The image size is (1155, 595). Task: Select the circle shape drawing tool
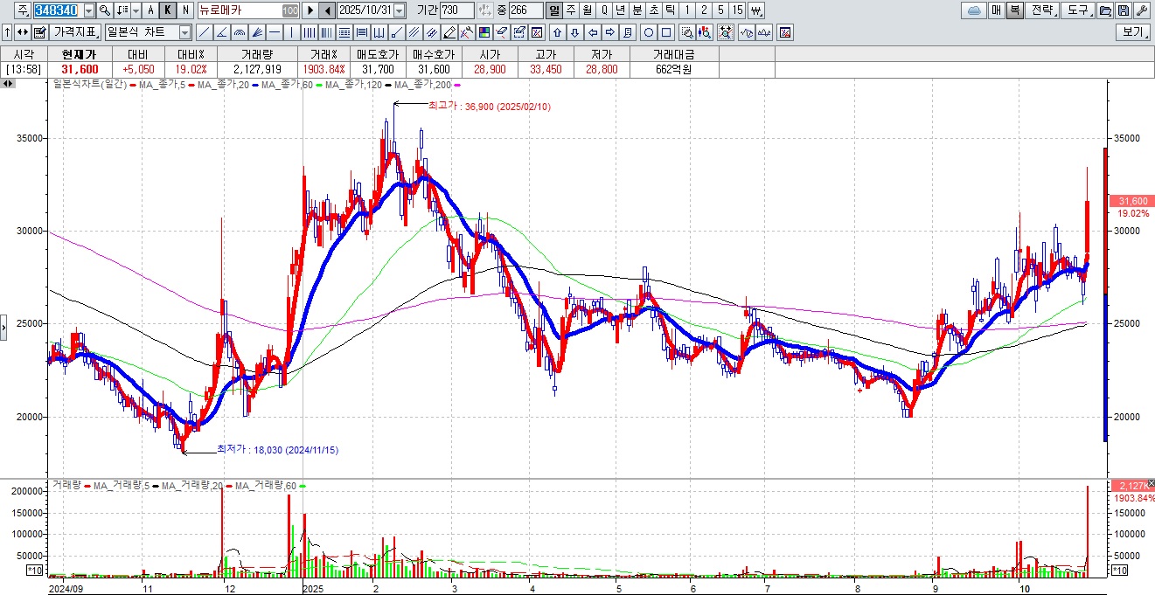[x=649, y=32]
